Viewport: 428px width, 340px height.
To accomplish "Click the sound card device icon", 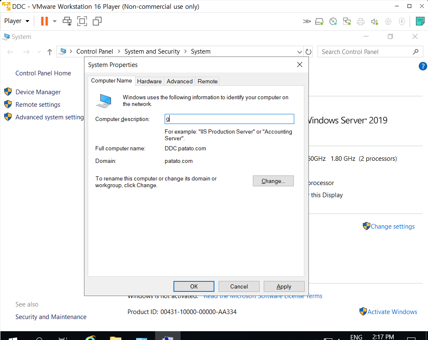I will [374, 21].
